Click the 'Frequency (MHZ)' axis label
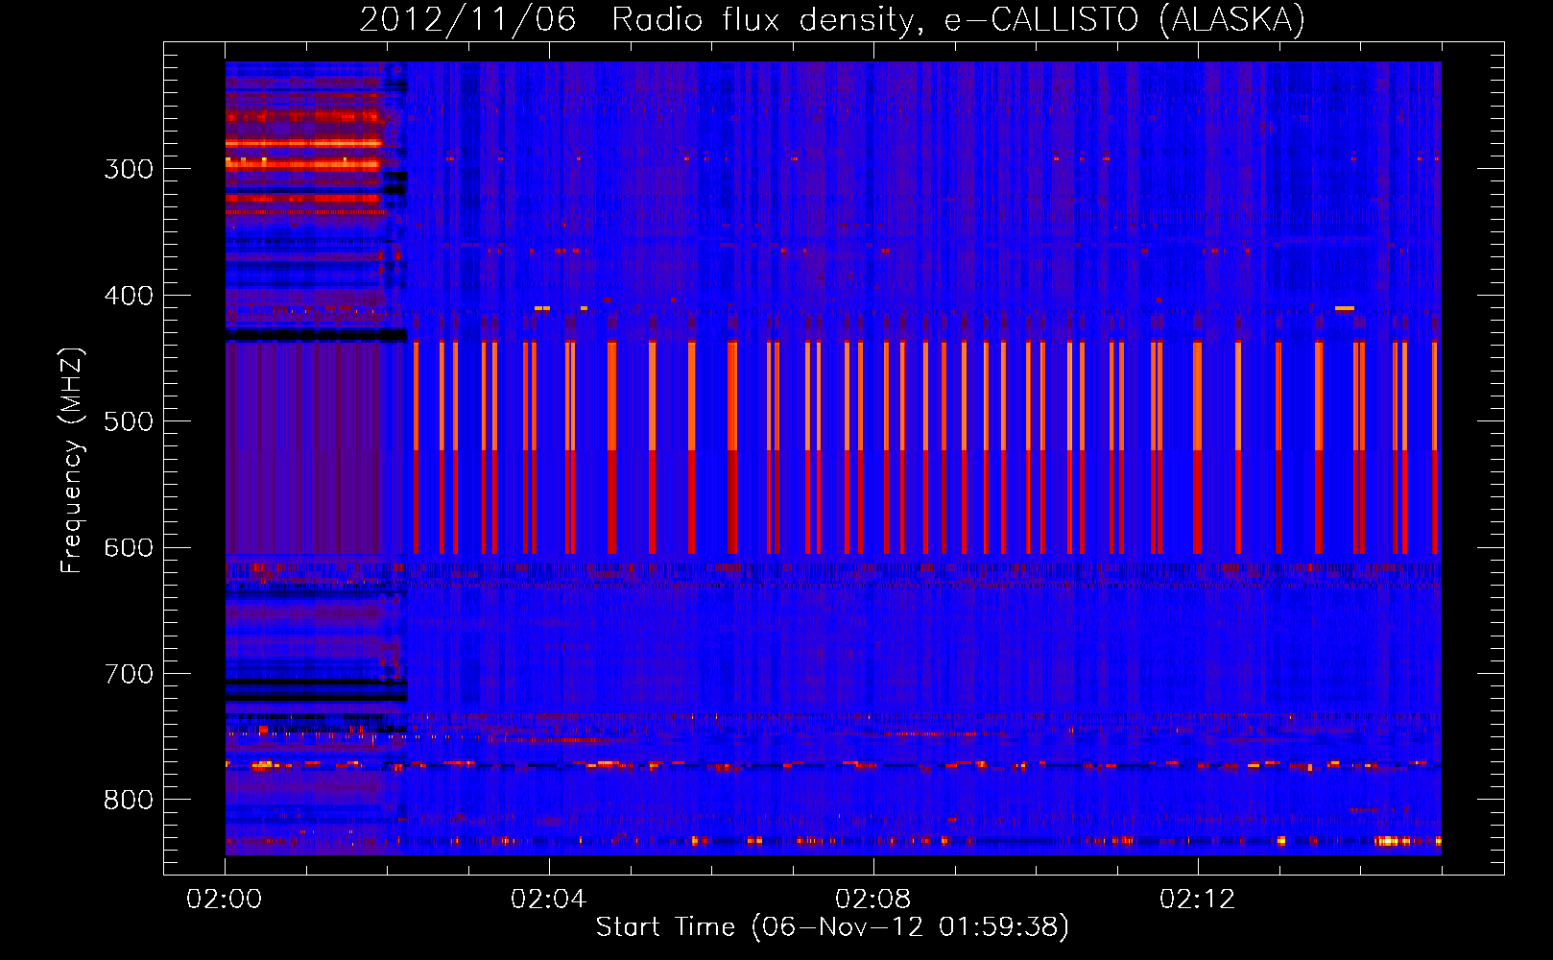 [72, 461]
